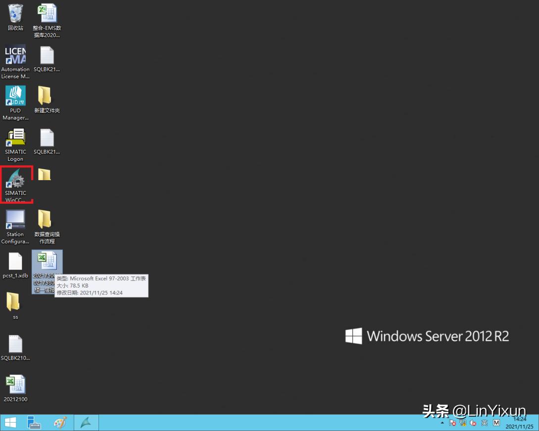This screenshot has height=431, width=539.
Task: Open the 整合-EMS数据库2020 Excel file
Action: (47, 21)
